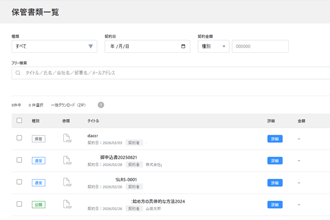This screenshot has height=220, width=330.
Task: Open 詳細 for 御申込書20250821
Action: 275,161
